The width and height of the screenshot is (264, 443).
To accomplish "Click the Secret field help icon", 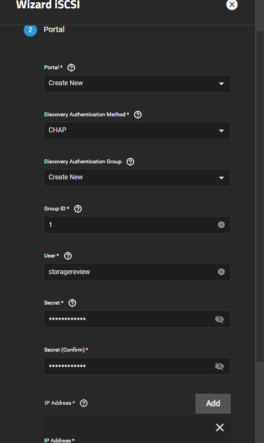I will [72, 303].
